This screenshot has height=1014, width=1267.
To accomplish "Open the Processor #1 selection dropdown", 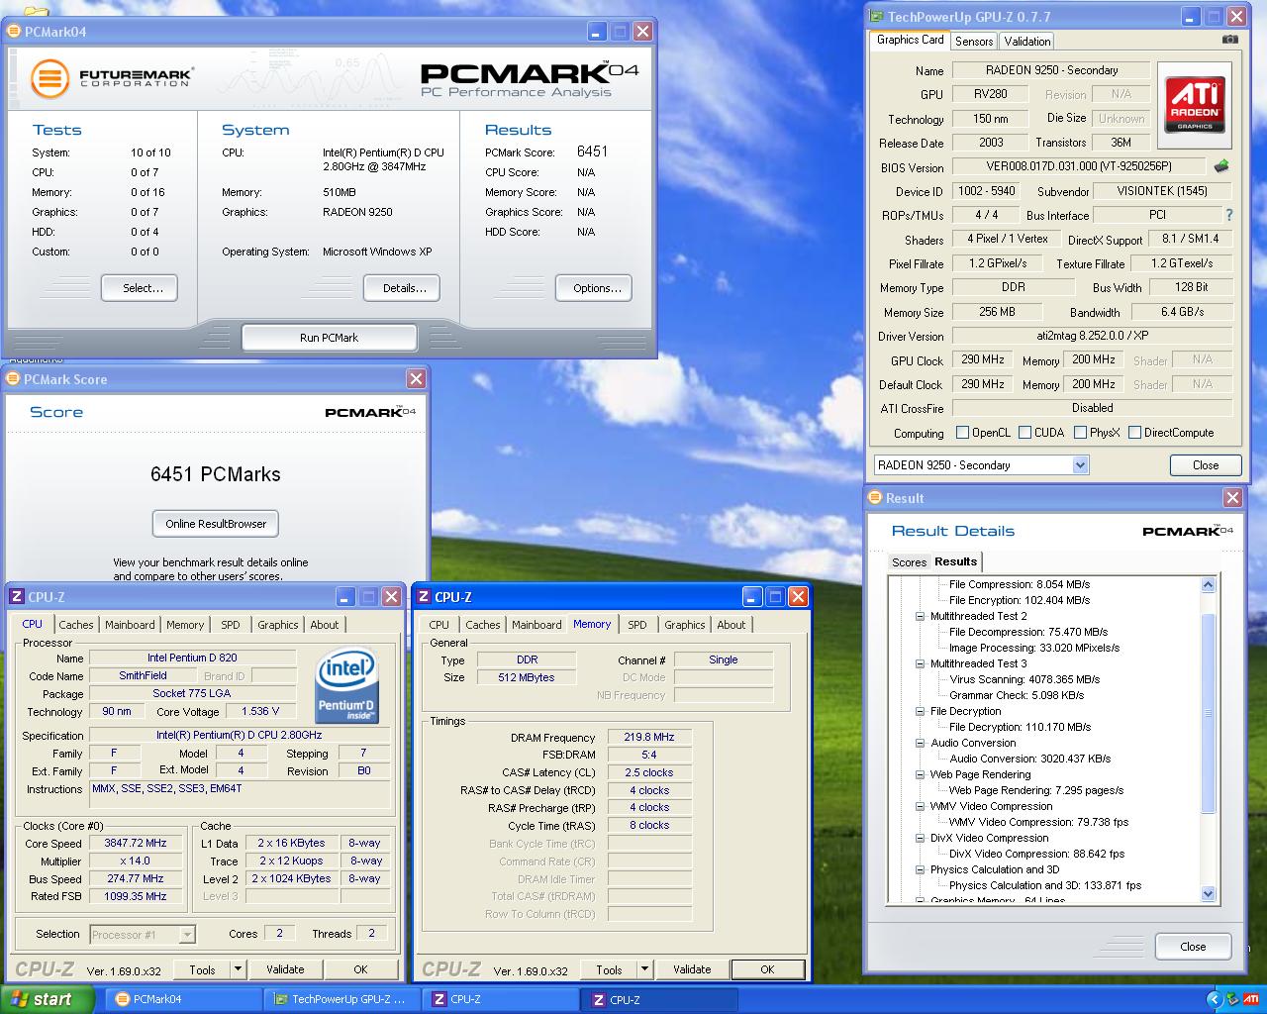I will pos(143,934).
